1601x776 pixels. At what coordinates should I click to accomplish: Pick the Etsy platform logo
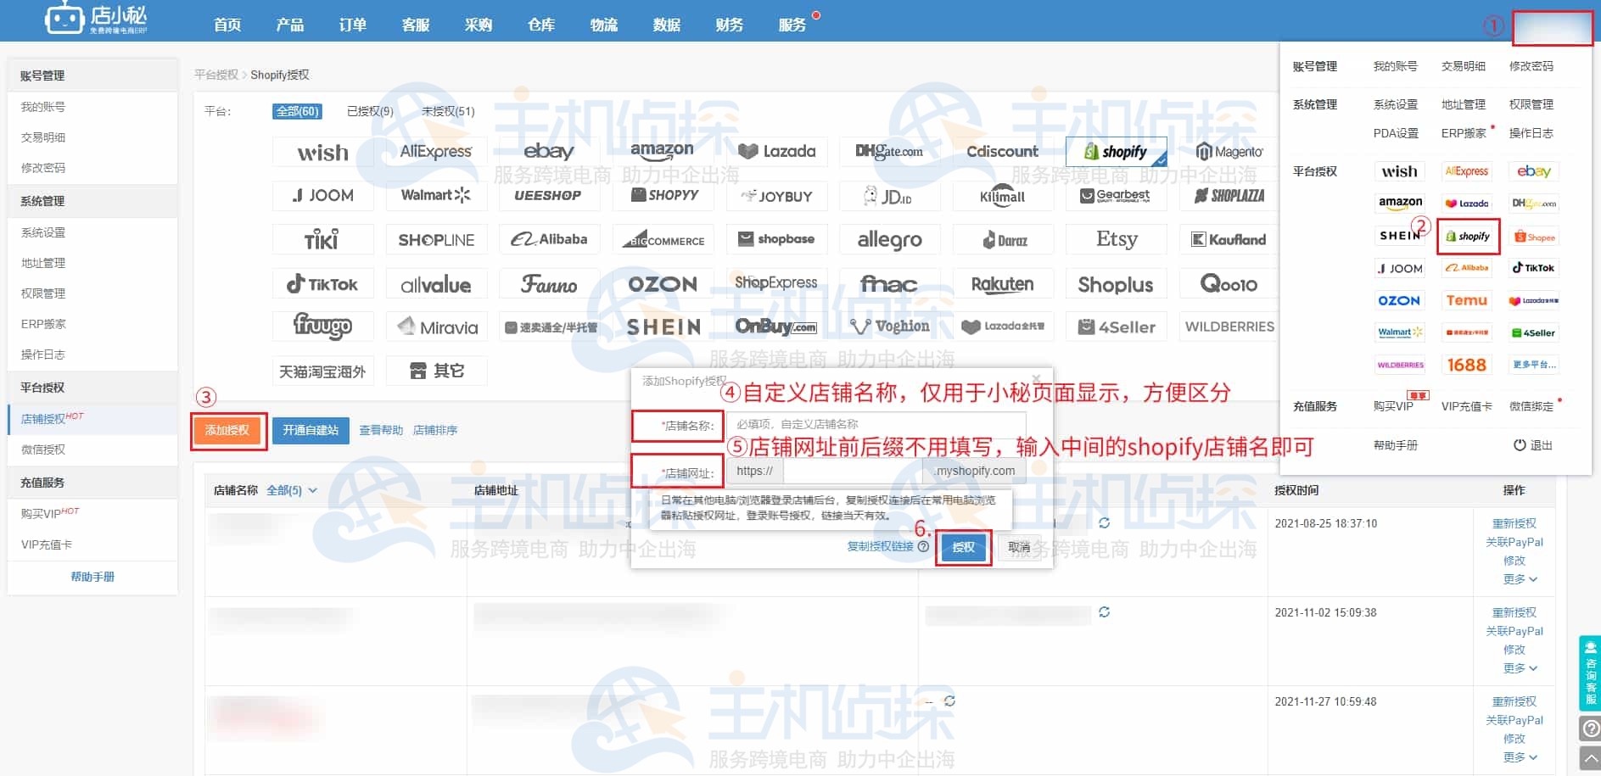tap(1116, 240)
